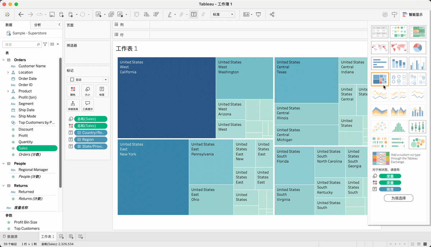Collapse the Country/Region pill hierarchy
The width and height of the screenshot is (431, 247).
pyautogui.click(x=79, y=133)
